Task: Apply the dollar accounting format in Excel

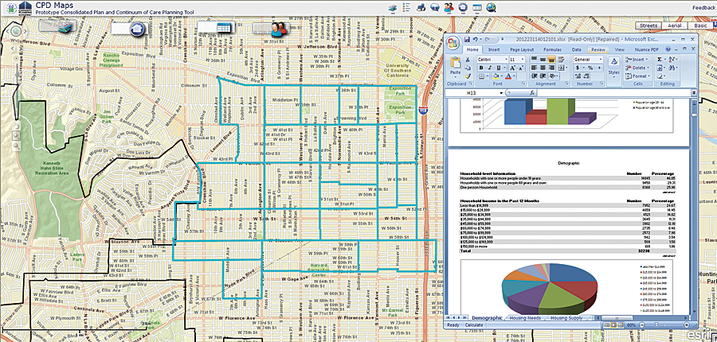Action: tap(578, 68)
